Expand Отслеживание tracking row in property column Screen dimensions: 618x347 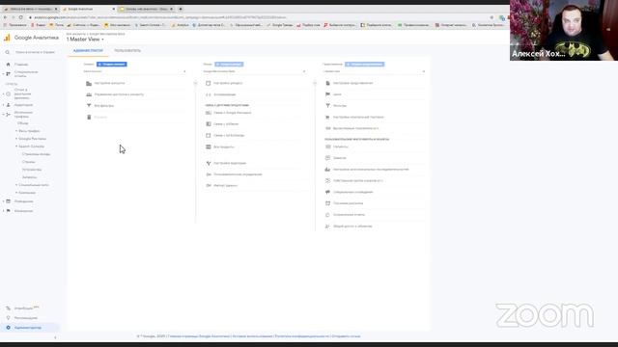(255, 94)
